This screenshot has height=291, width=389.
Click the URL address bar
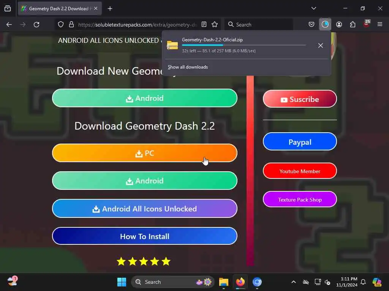pos(138,25)
